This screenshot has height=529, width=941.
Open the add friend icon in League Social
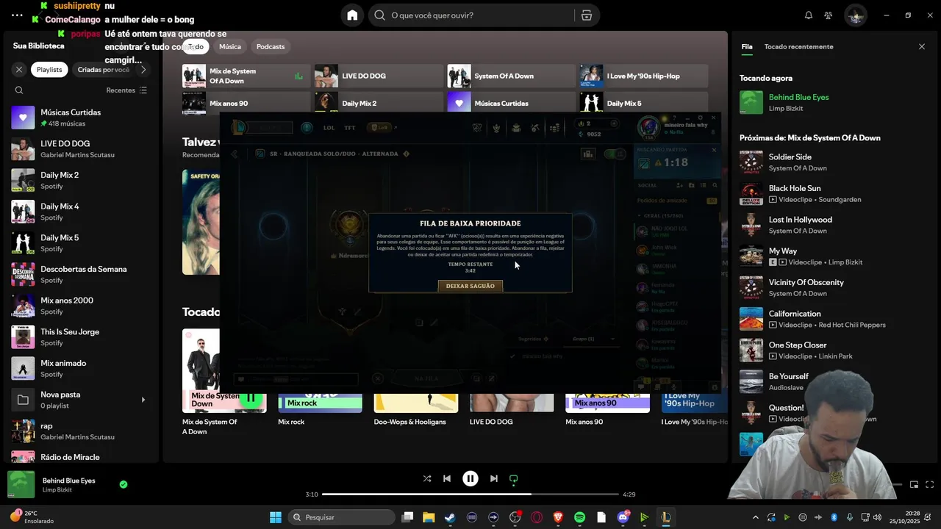680,185
